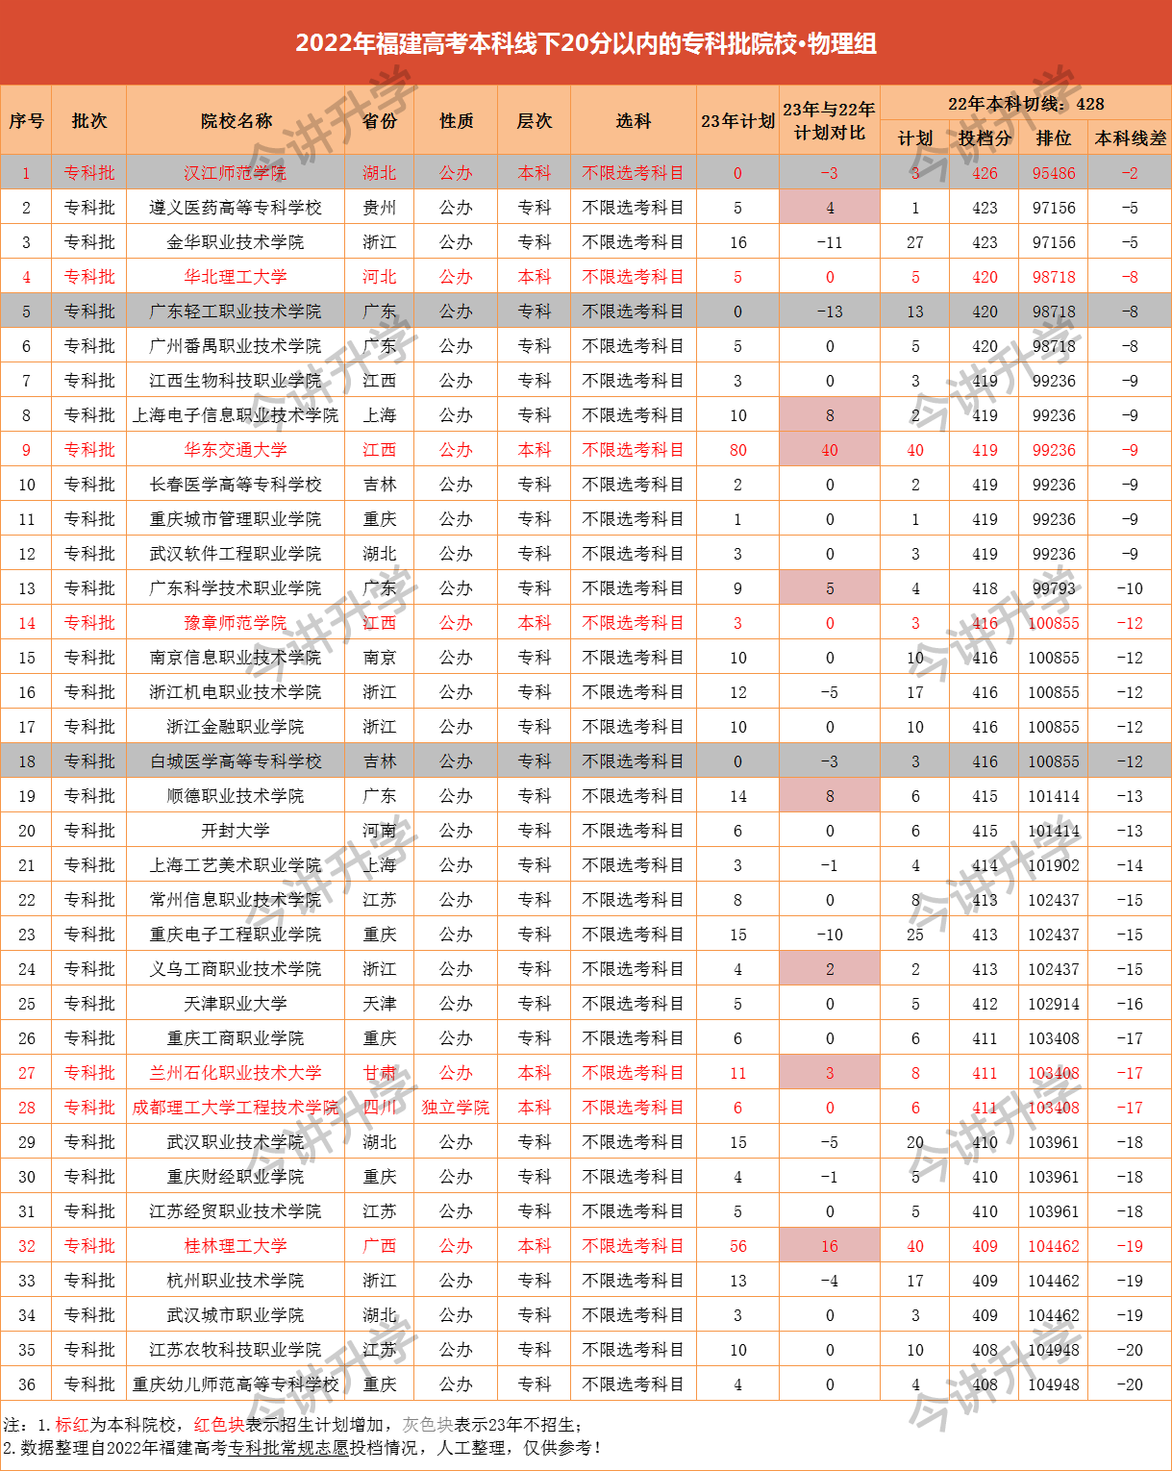The image size is (1172, 1471).
Task: Select the 排位 sub-header
Action: [1054, 137]
